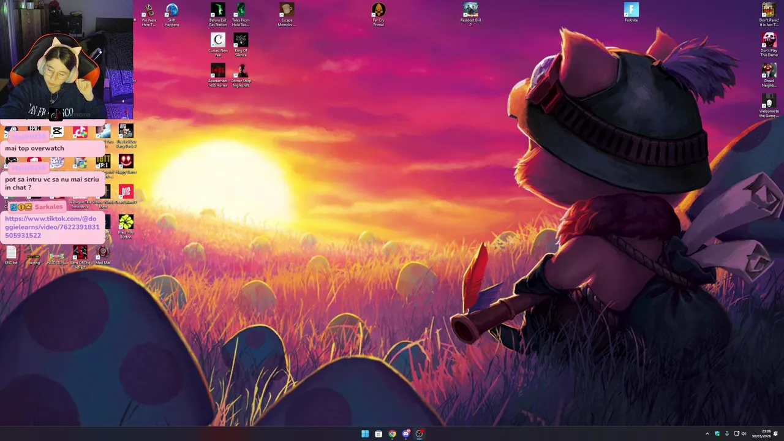Open Corner Shop Nightshift shortcut
This screenshot has width=784, height=441.
click(241, 75)
